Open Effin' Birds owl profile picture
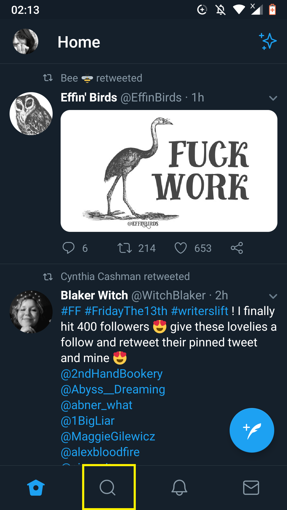This screenshot has width=287, height=510. pyautogui.click(x=31, y=114)
